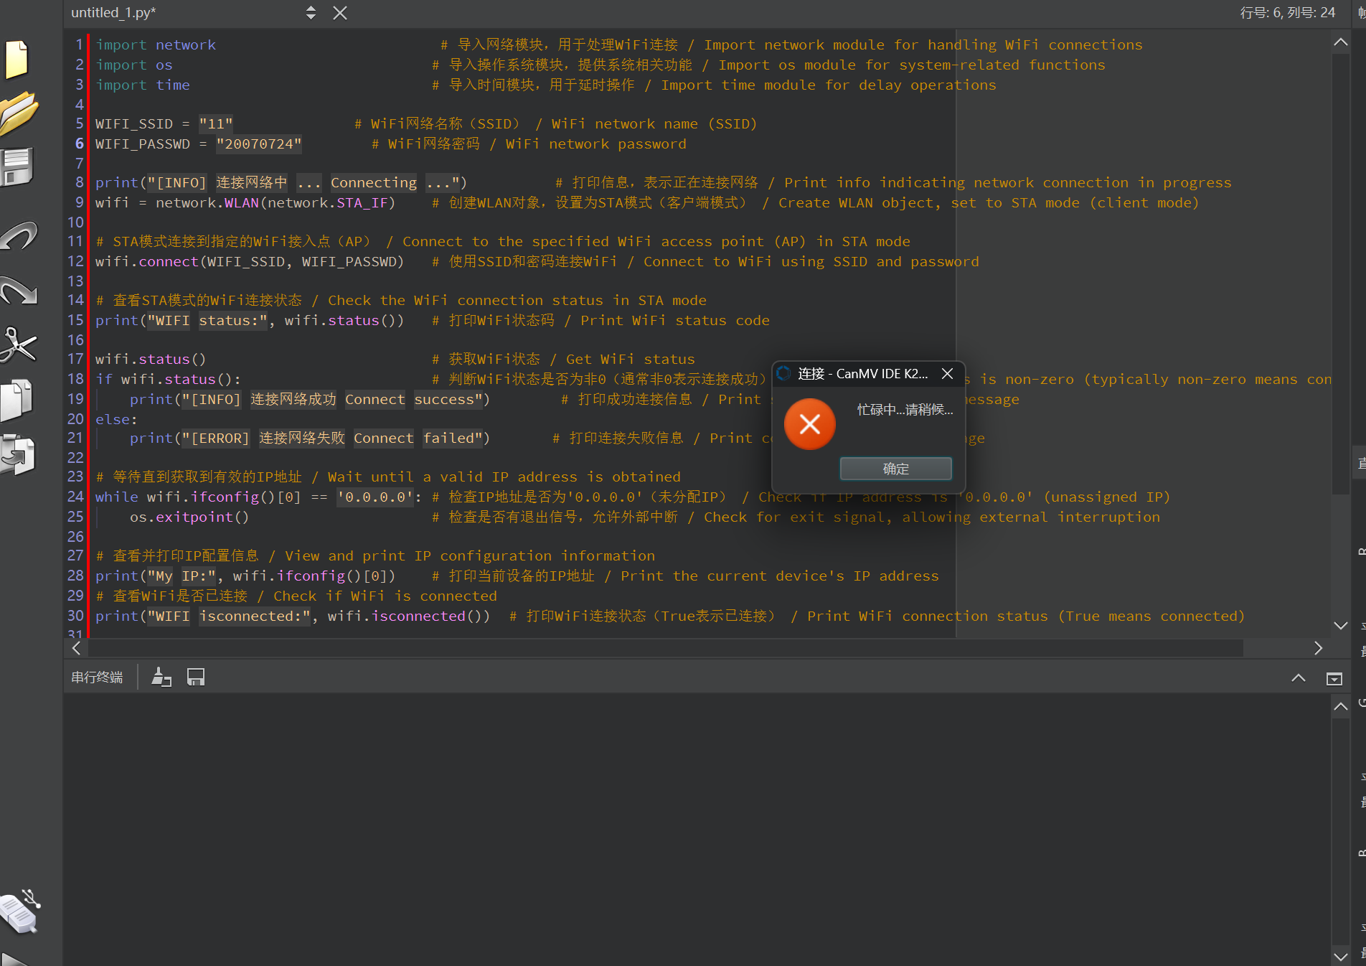Image resolution: width=1366 pixels, height=966 pixels.
Task: Click the 串行终端 label
Action: (x=97, y=677)
